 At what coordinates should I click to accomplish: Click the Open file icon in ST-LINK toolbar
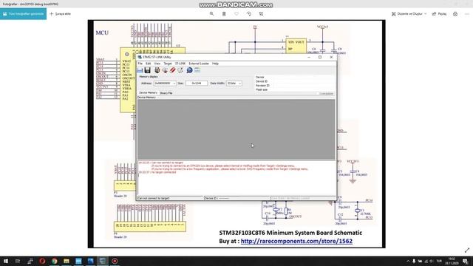(x=140, y=70)
